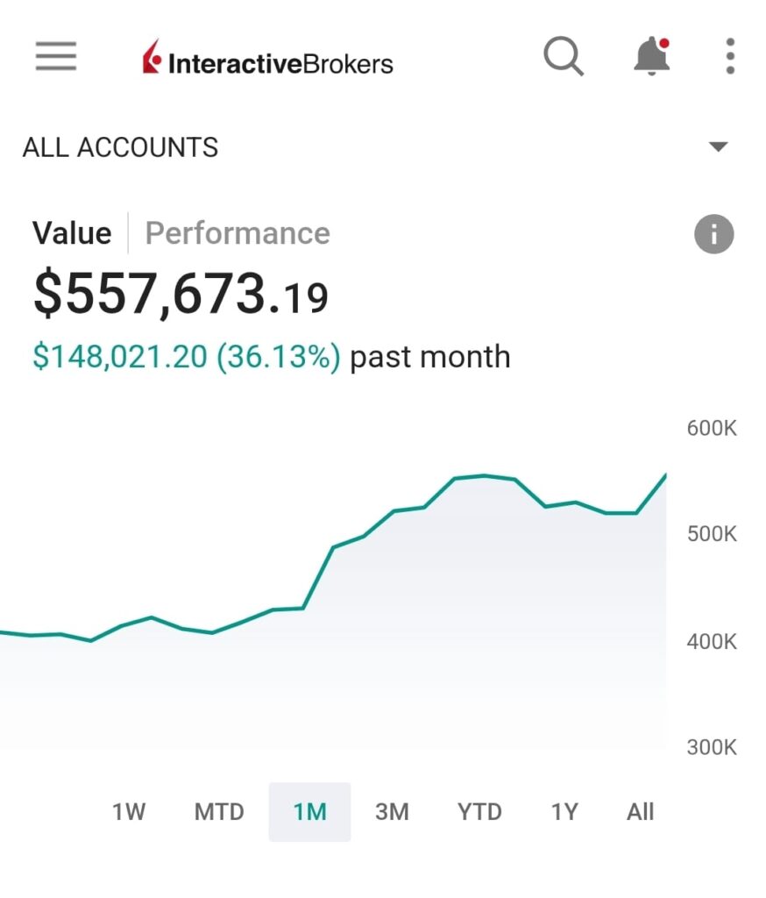Tap the chart's latest peak point
Screen dimensions: 766x898
tap(665, 475)
